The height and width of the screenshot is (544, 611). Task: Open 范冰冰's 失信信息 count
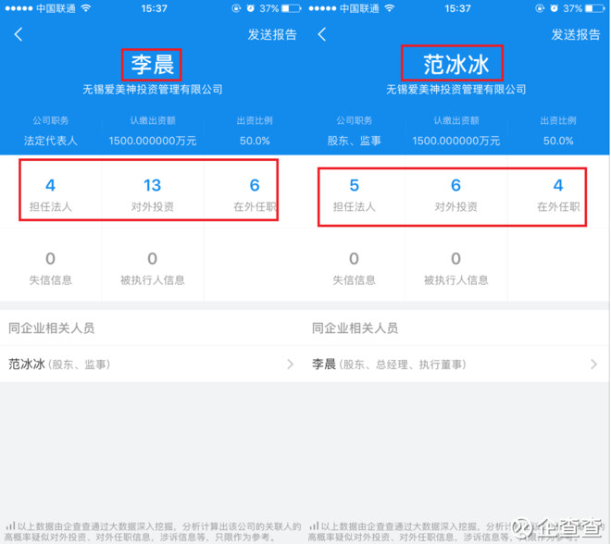point(354,268)
